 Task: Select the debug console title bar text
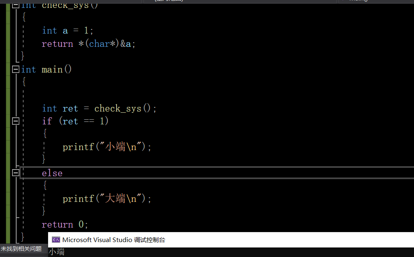click(x=114, y=240)
